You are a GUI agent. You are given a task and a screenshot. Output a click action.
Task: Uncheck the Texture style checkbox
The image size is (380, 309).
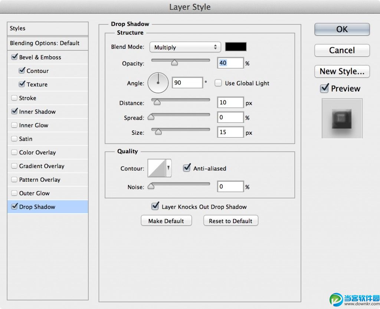pos(22,84)
